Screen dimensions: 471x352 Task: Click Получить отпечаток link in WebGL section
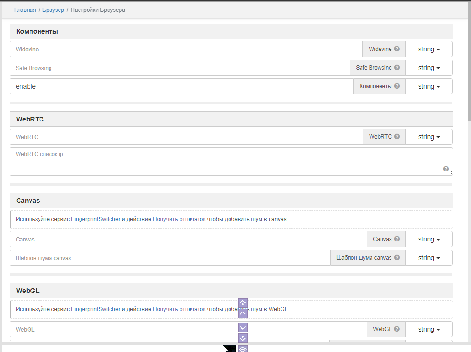coord(179,309)
